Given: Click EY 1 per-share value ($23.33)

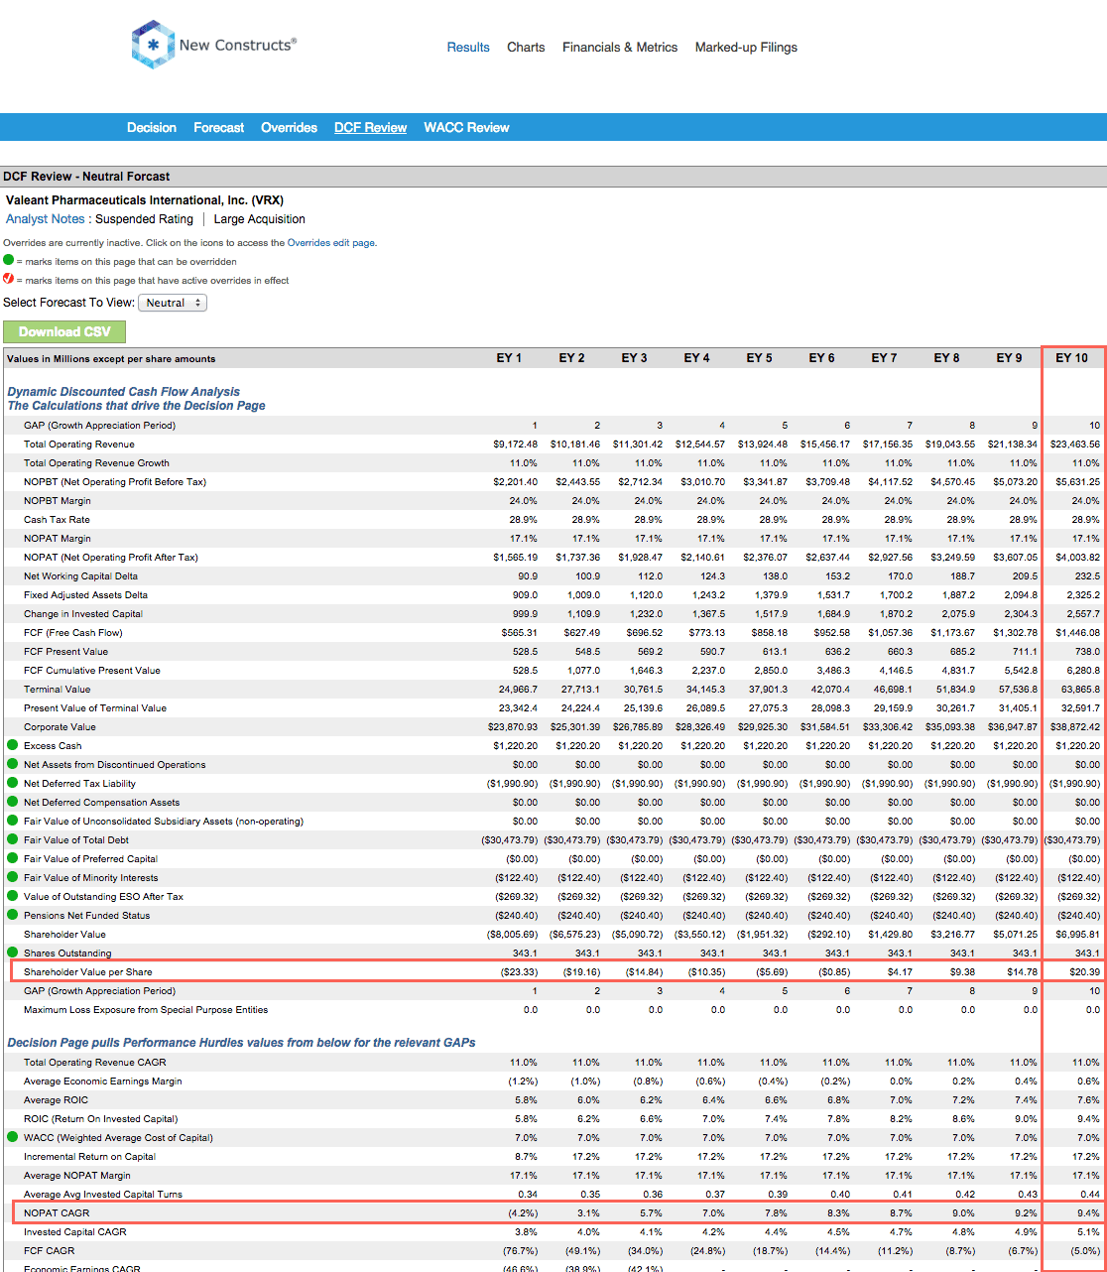Looking at the screenshot, I should (519, 971).
